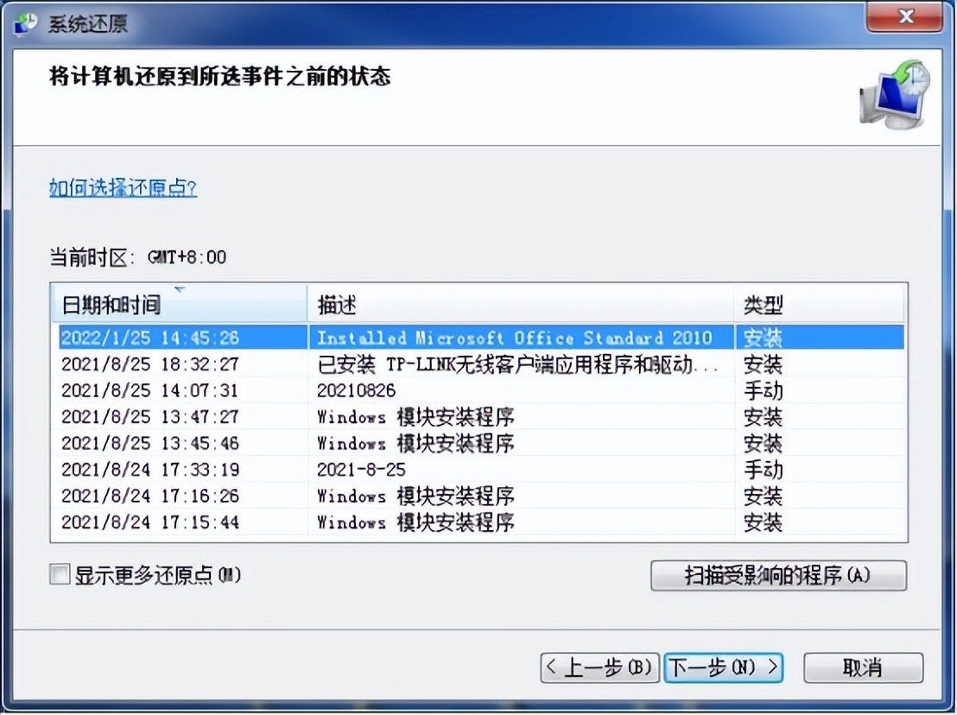Click the 下一步 button
Image resolution: width=957 pixels, height=715 pixels.
(723, 667)
